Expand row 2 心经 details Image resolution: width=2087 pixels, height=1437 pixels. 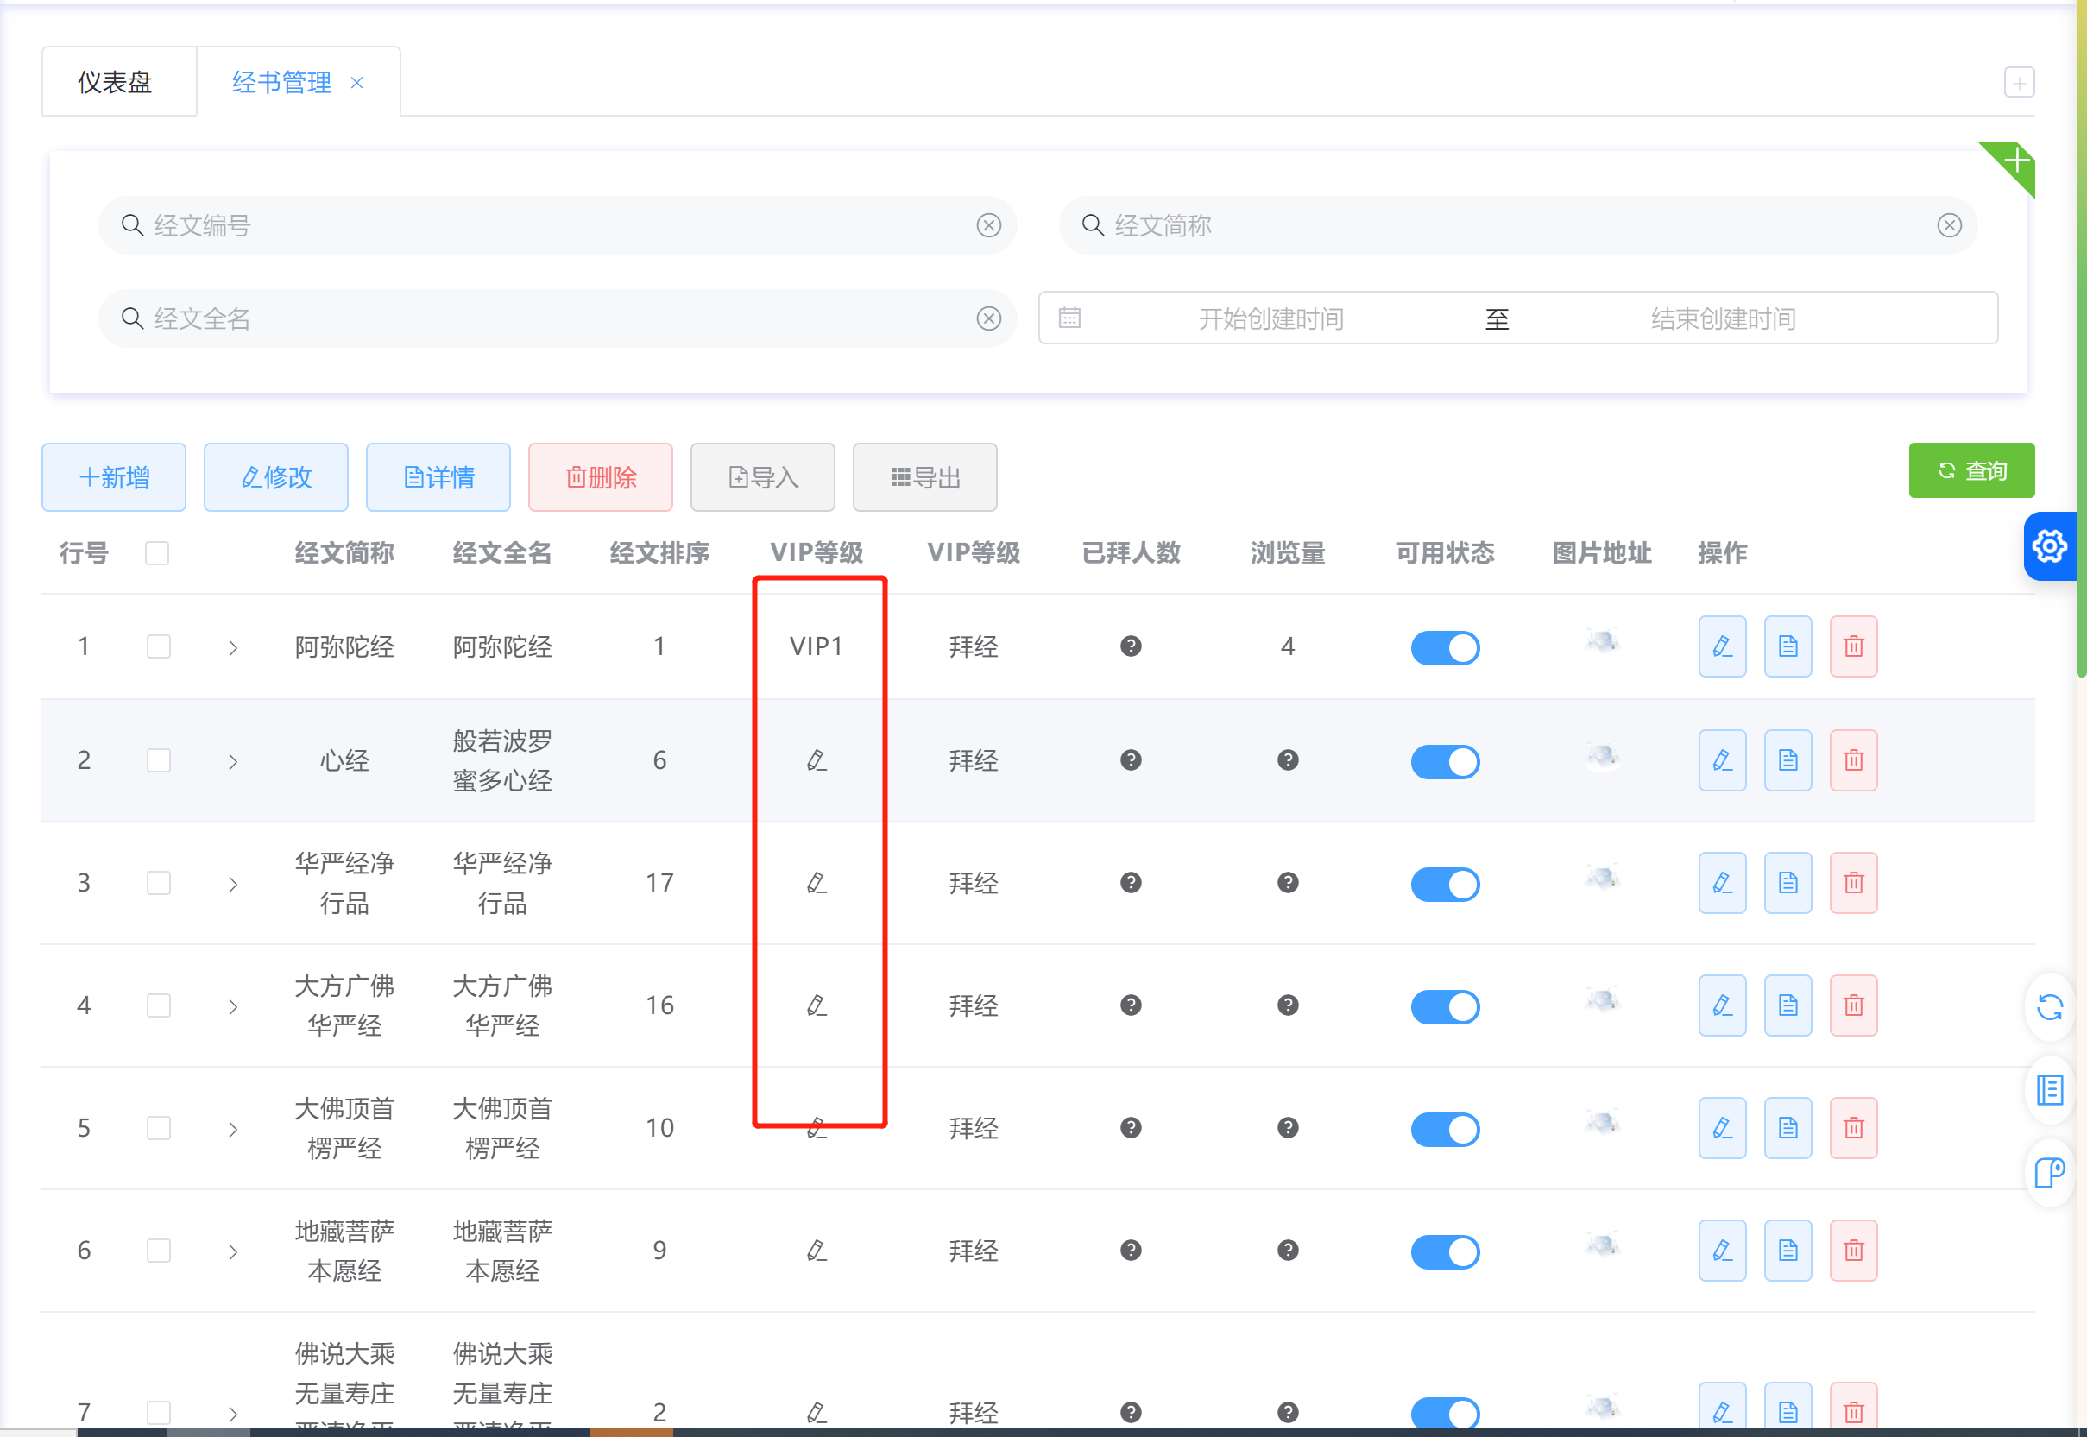click(x=233, y=762)
